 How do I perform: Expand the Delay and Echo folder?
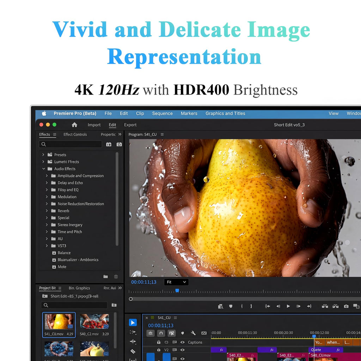coord(47,183)
